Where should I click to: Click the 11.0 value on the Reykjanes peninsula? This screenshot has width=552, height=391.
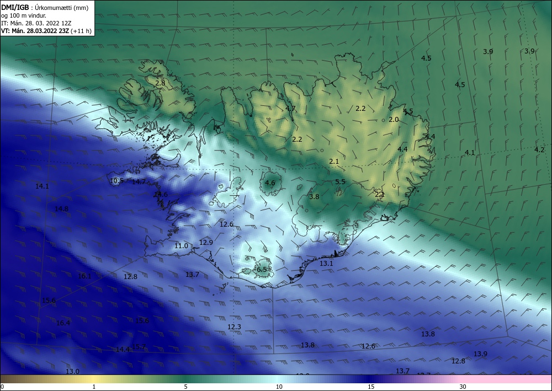tap(181, 246)
